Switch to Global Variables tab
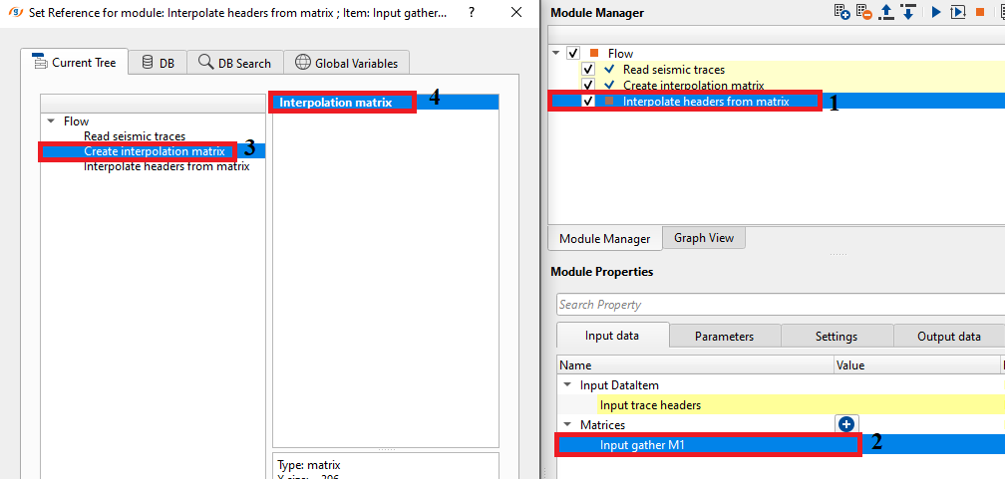This screenshot has width=1005, height=479. click(347, 63)
